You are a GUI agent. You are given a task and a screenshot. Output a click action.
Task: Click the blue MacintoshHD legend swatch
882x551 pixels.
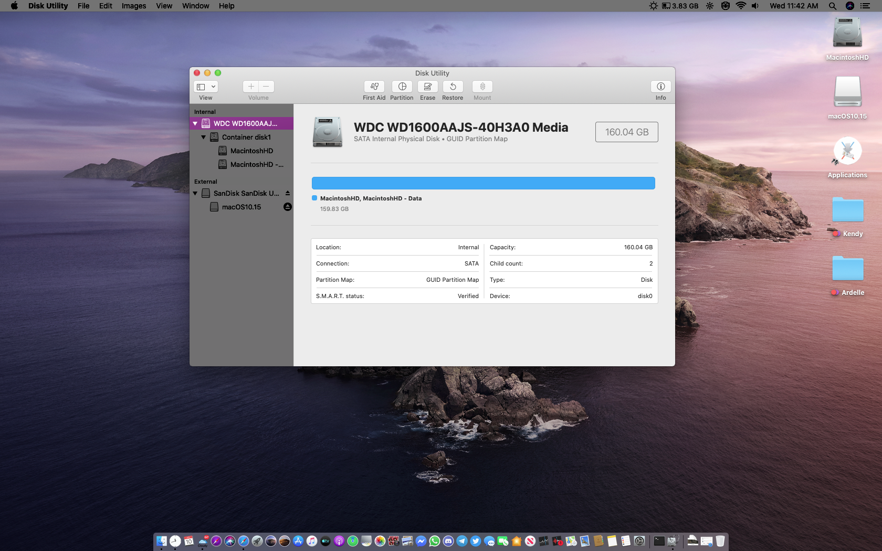(x=314, y=198)
